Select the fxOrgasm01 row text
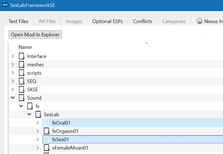This screenshot has width=223, height=154. tap(66, 131)
